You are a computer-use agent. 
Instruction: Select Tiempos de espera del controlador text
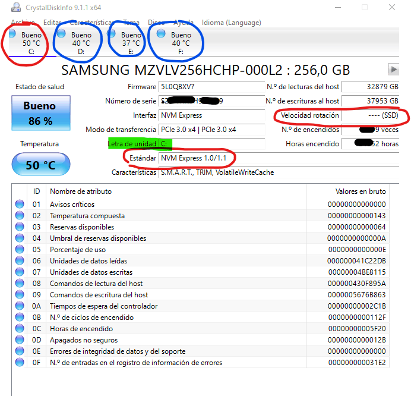pos(103,306)
